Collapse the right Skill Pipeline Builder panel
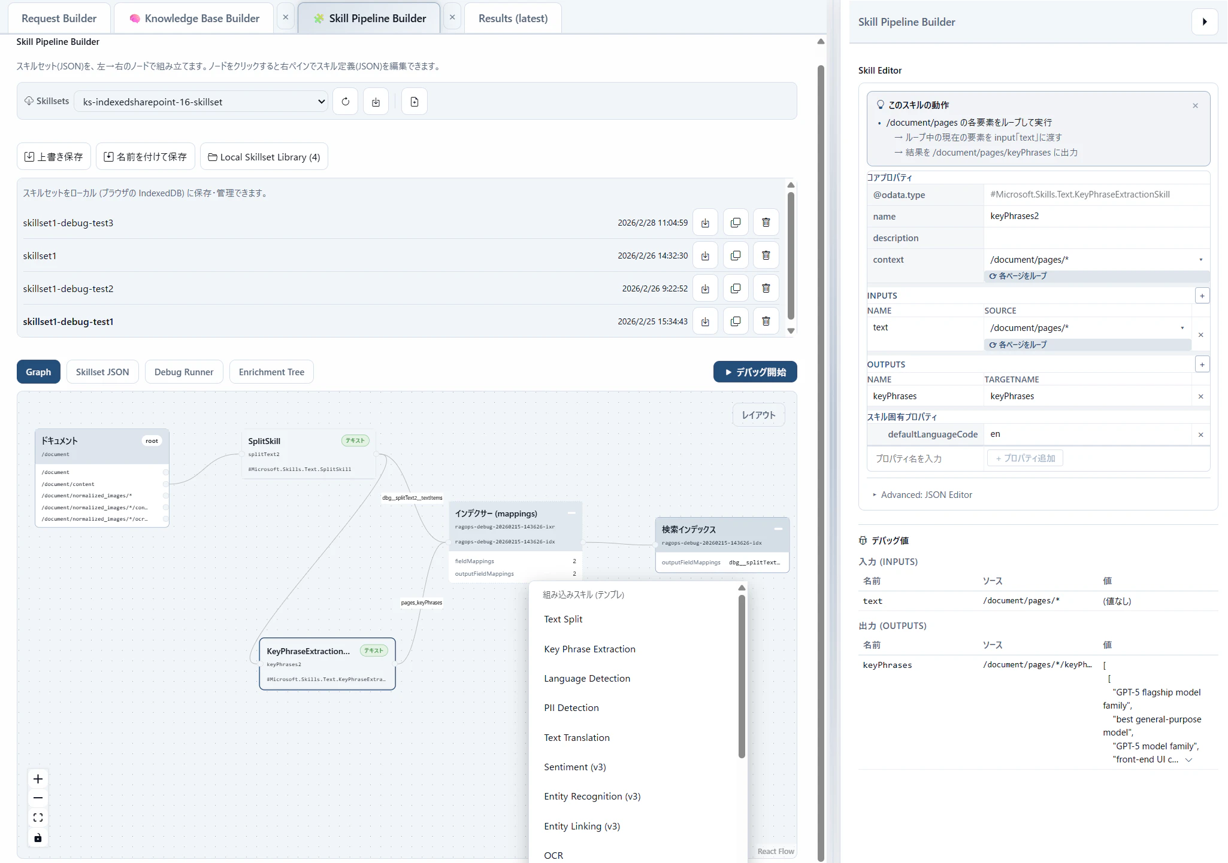The width and height of the screenshot is (1228, 863). (1205, 22)
